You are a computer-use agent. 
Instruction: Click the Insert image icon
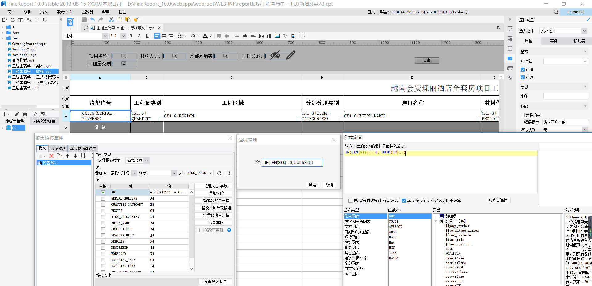(x=277, y=36)
